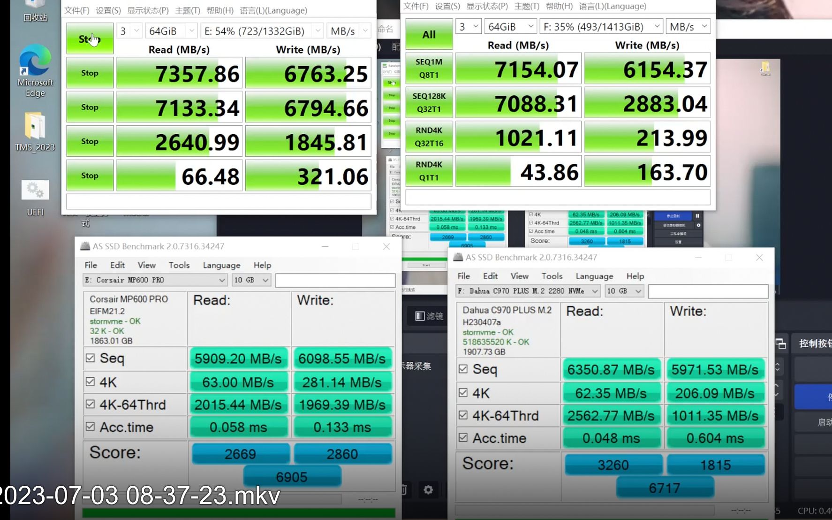Click green progress bar in Corsair AS SSD
The image size is (832, 520).
[239, 513]
